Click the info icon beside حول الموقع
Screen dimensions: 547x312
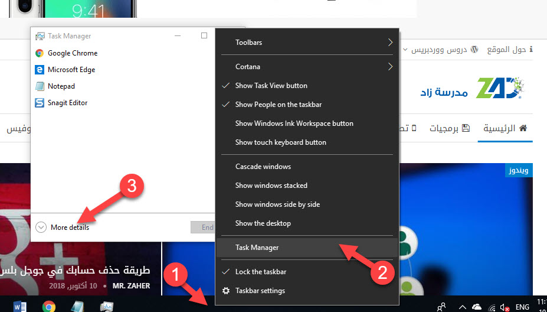pyautogui.click(x=531, y=50)
